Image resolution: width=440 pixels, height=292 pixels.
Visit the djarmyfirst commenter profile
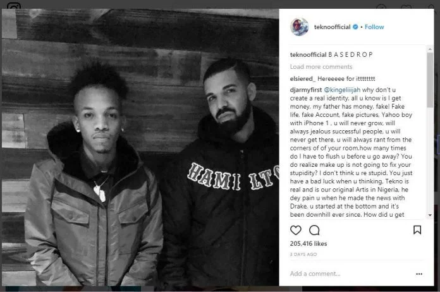306,90
